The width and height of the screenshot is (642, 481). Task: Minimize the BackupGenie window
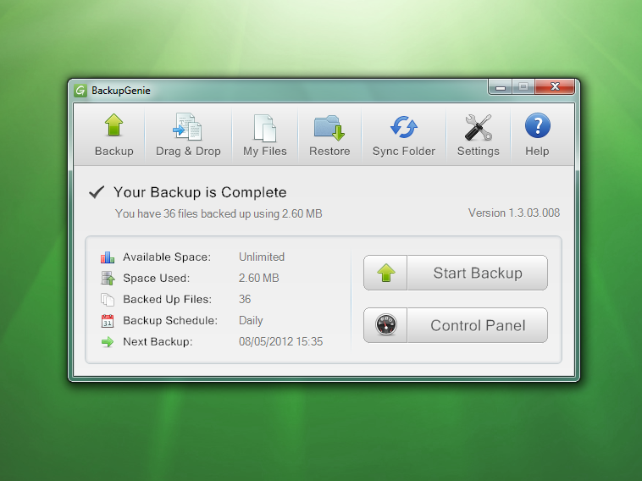click(501, 86)
